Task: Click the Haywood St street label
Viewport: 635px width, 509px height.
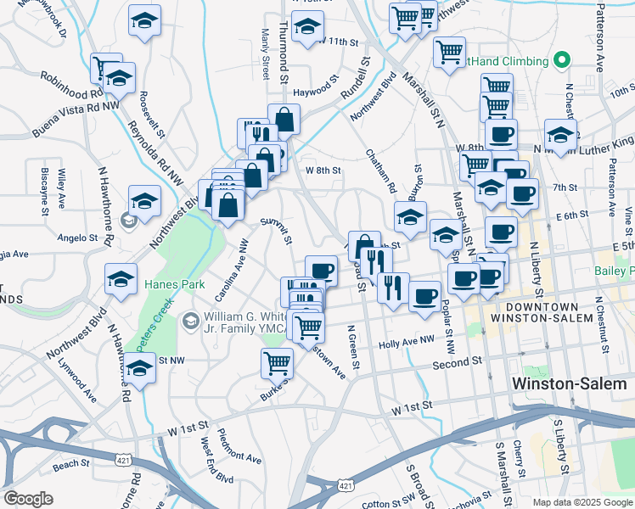Action: coord(316,86)
